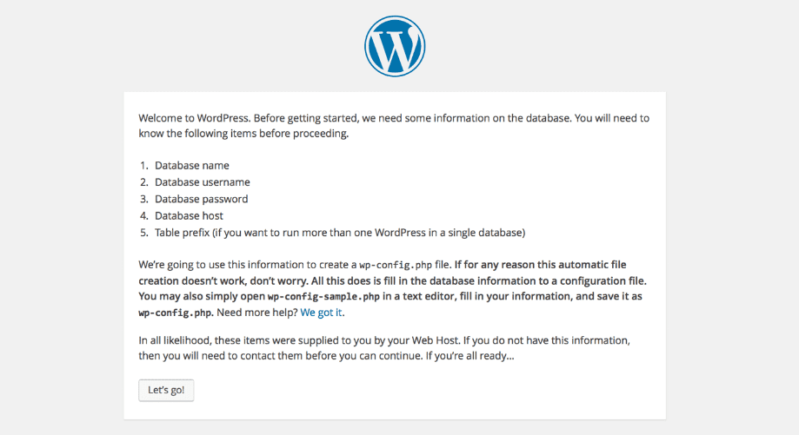This screenshot has width=799, height=435.
Task: Click the "Database name" list item
Action: (x=192, y=165)
